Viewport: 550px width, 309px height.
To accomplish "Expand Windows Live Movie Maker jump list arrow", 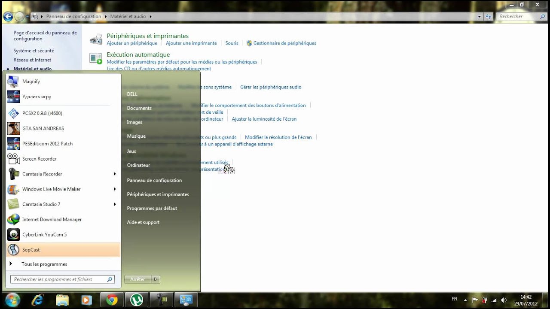I will [x=115, y=189].
